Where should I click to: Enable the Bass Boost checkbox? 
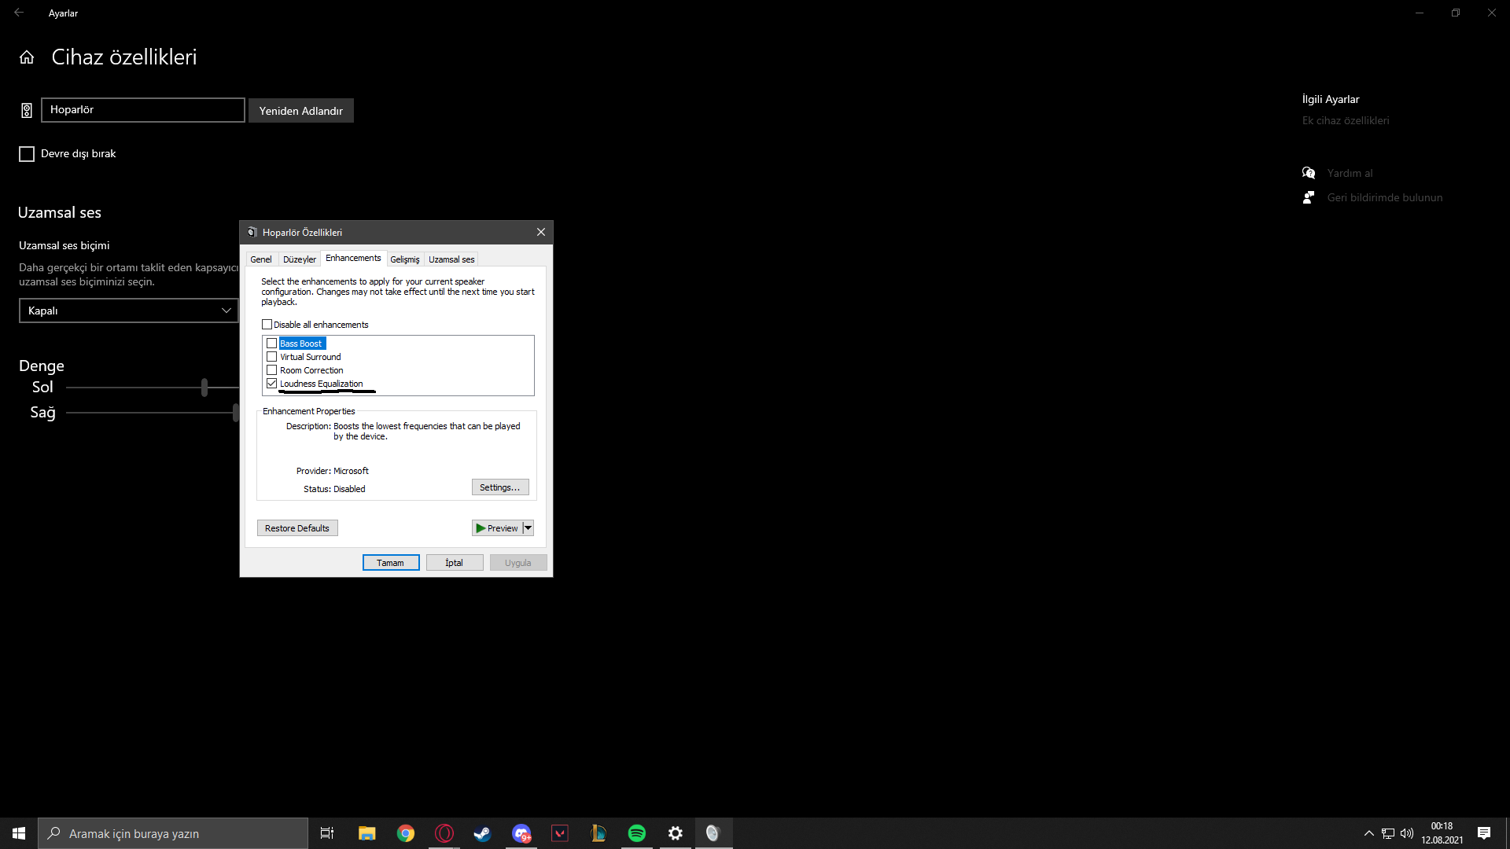click(272, 344)
